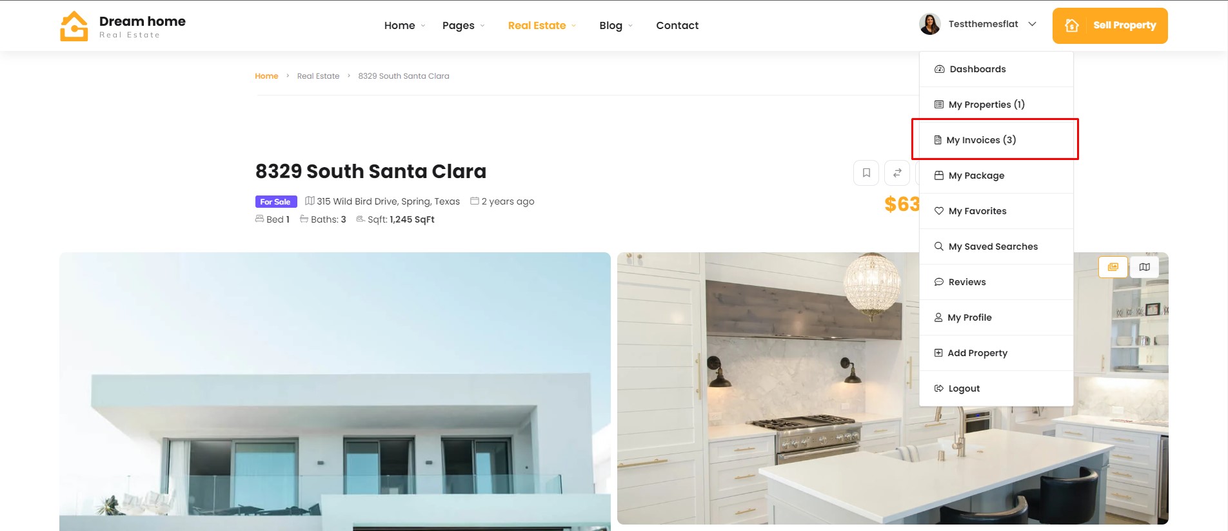Switch to the gallery view icon
Screen dimensions: 1228x531
coord(1113,267)
